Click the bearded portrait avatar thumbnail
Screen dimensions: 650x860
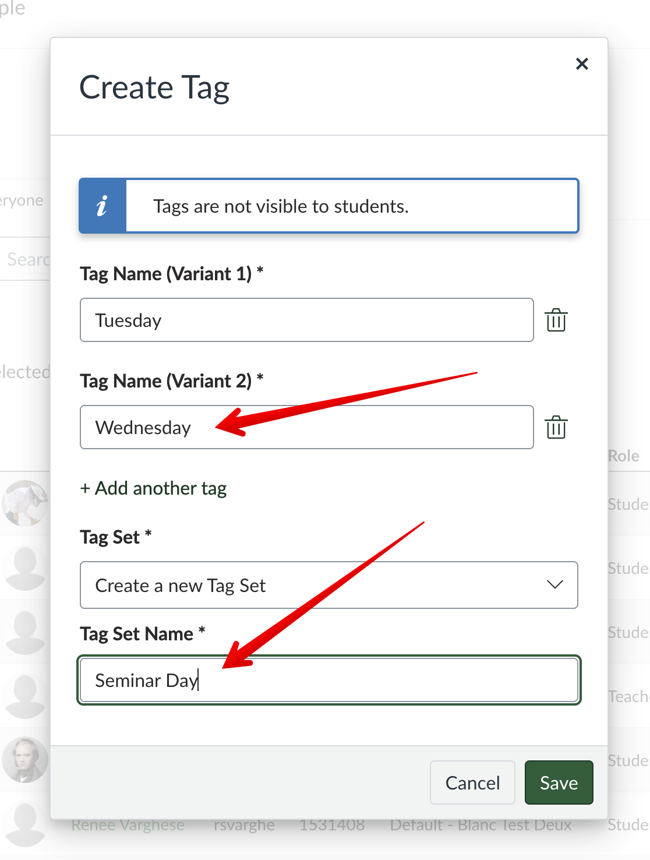(24, 760)
